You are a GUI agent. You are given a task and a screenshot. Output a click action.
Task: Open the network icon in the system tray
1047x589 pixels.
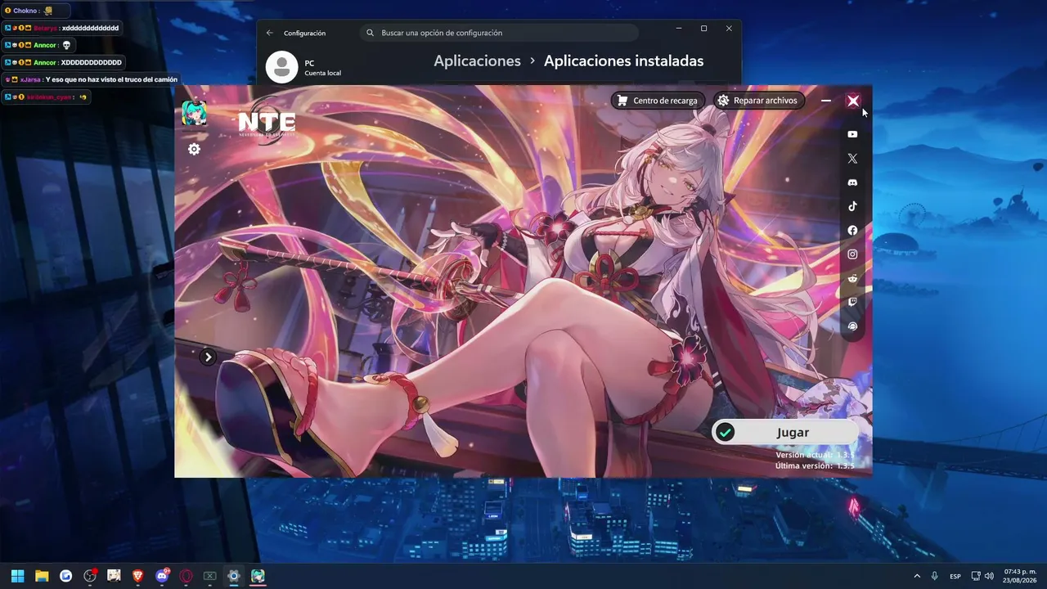coord(976,576)
